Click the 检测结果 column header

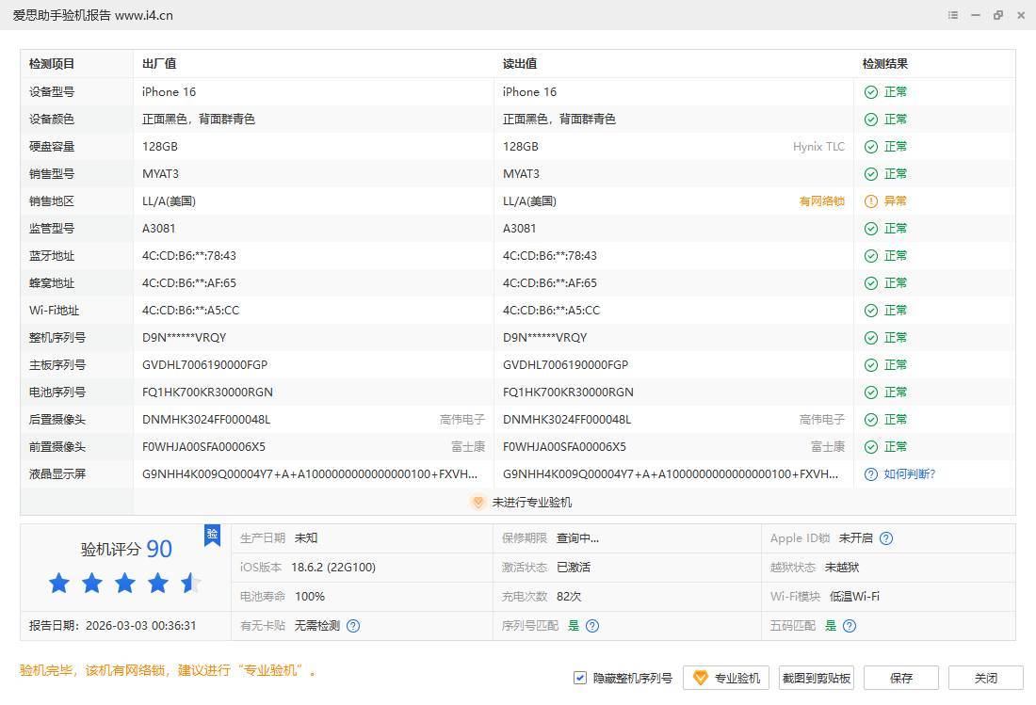coord(884,64)
